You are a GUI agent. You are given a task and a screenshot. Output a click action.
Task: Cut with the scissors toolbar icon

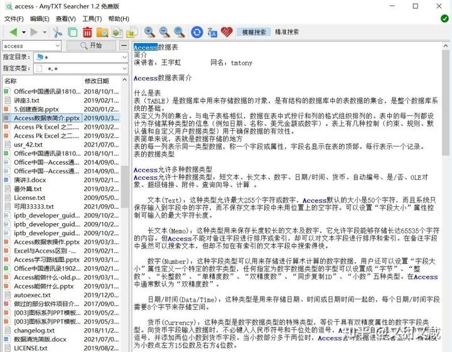[x=57, y=32]
